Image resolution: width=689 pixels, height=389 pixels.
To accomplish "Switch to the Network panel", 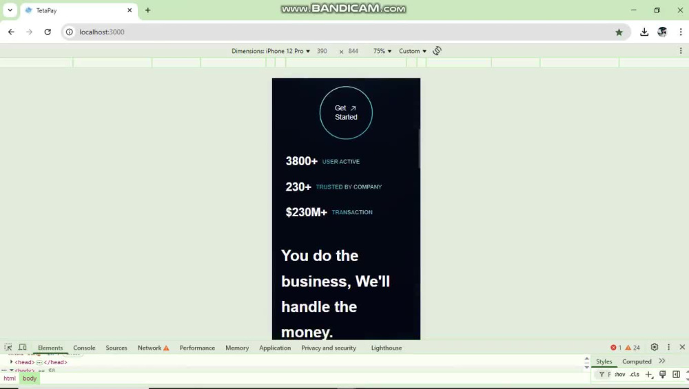I will 154,348.
